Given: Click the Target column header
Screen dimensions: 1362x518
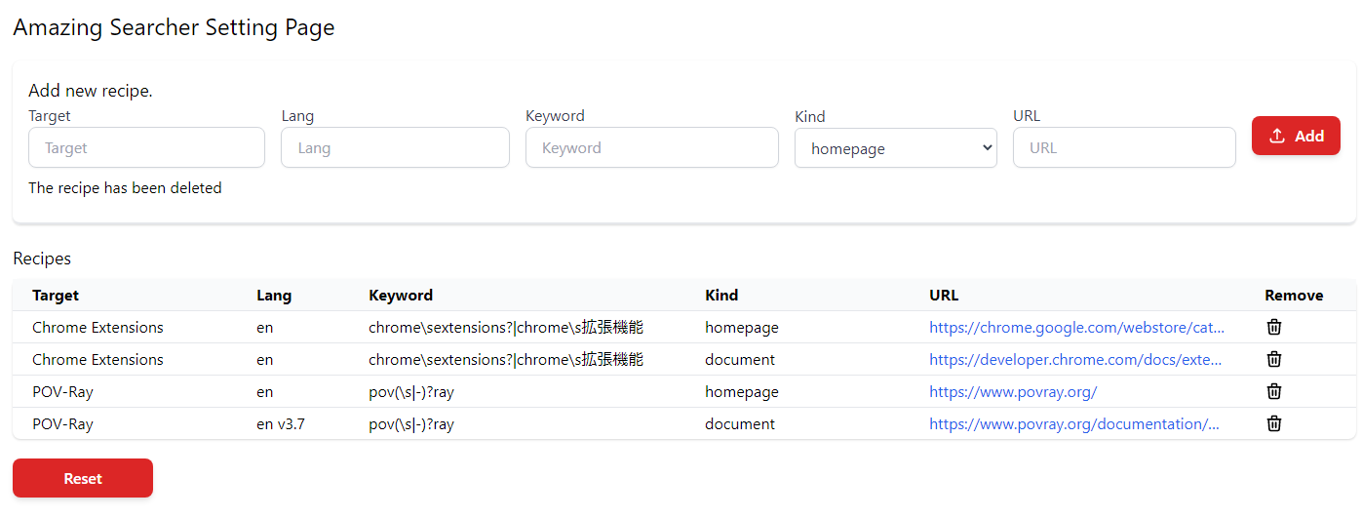Looking at the screenshot, I should 56,296.
